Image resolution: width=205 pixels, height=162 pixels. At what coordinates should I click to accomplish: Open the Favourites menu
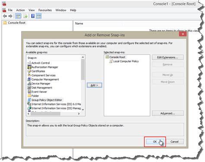(x=45, y=10)
